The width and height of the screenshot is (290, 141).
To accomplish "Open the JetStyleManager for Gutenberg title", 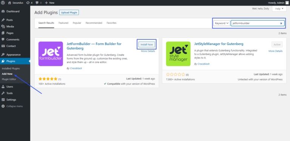I will click(x=219, y=44).
